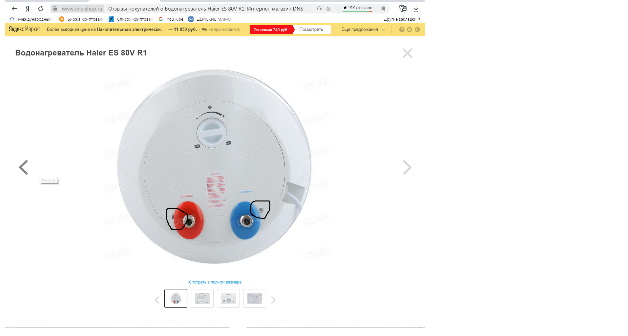Open the 19K отзывов site rating
Screen dimensions: 628x336
[x=358, y=8]
